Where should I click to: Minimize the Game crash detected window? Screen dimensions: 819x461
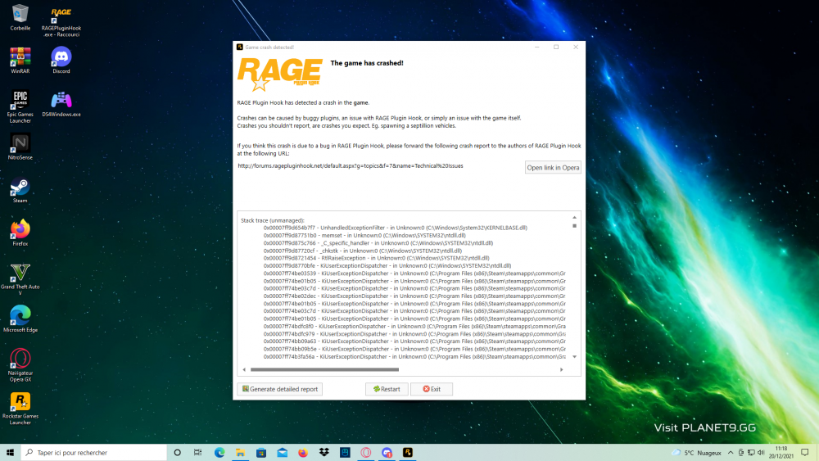[537, 47]
